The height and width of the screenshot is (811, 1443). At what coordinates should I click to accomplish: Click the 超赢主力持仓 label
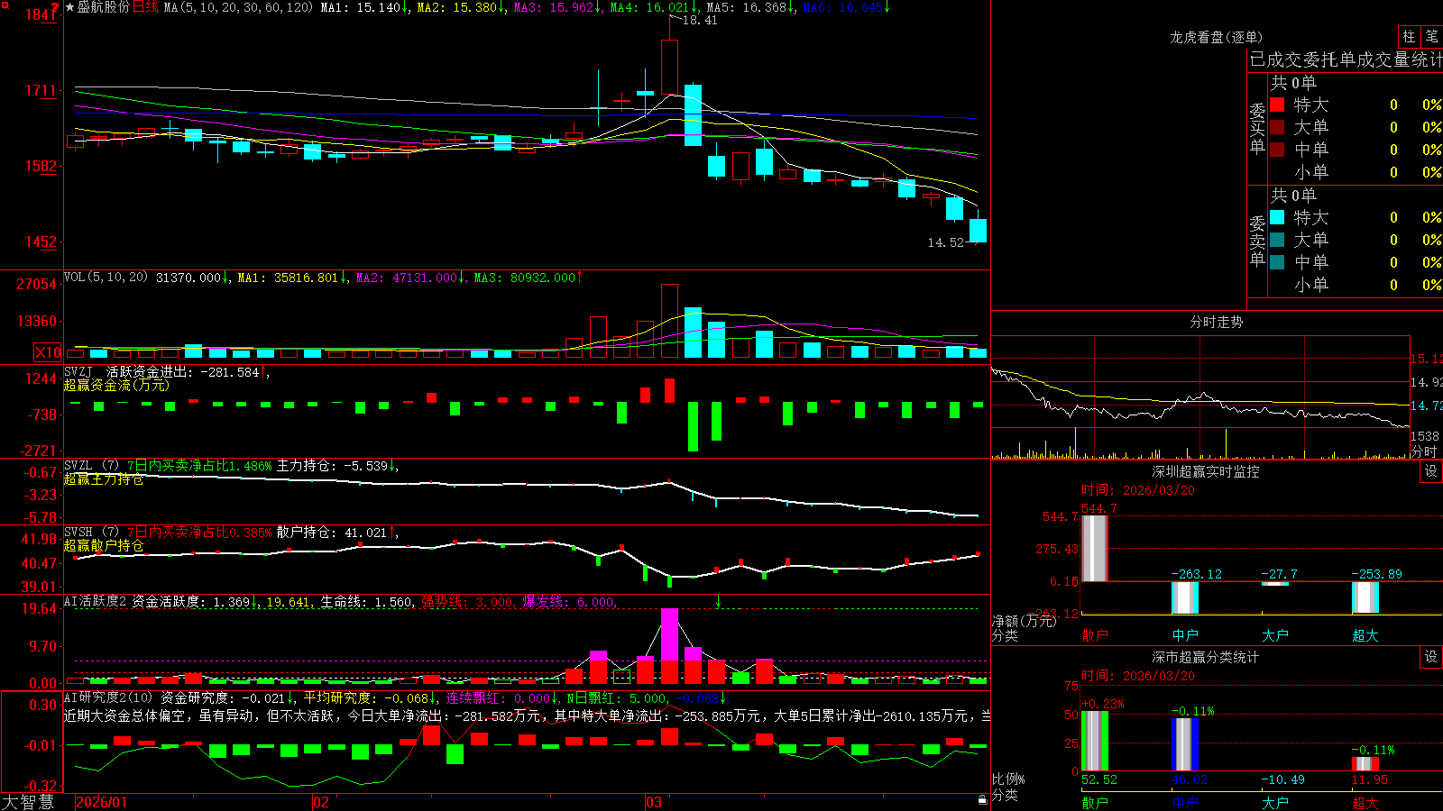coord(104,479)
